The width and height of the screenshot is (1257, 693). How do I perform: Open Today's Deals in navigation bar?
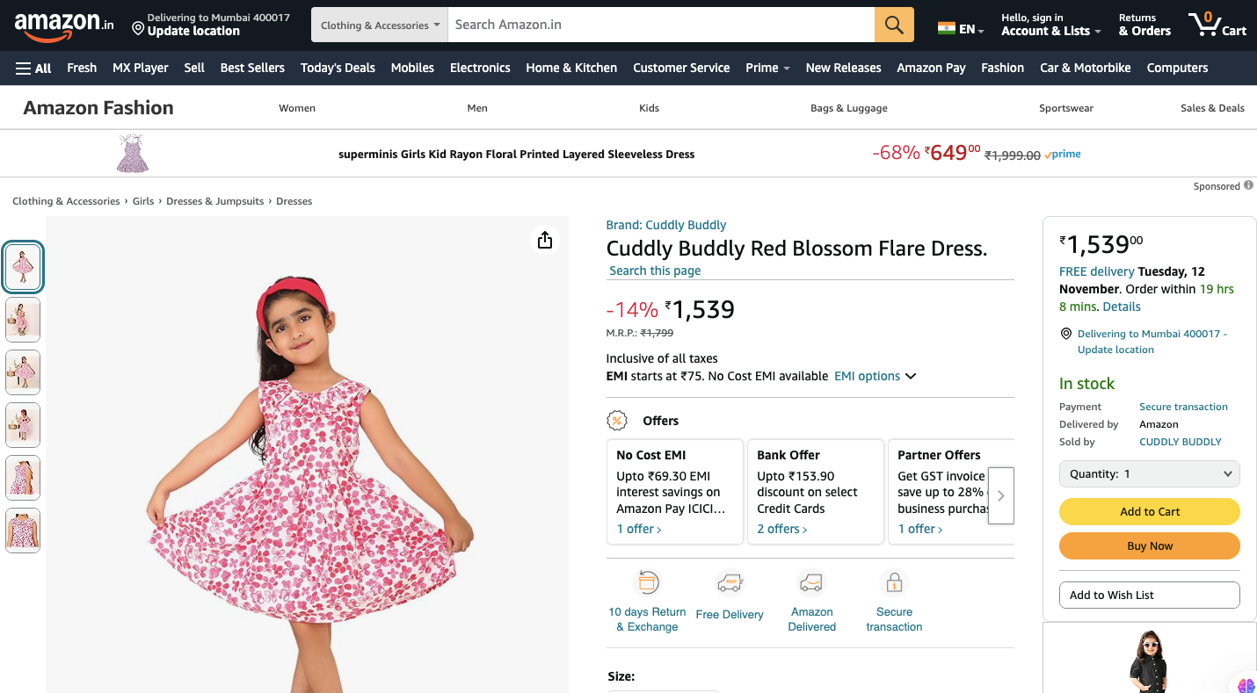click(338, 68)
